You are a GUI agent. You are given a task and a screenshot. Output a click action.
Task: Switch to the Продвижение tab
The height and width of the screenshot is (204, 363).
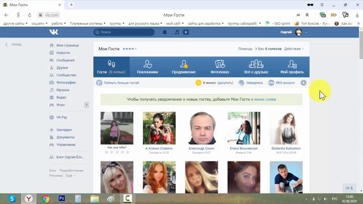tap(184, 67)
